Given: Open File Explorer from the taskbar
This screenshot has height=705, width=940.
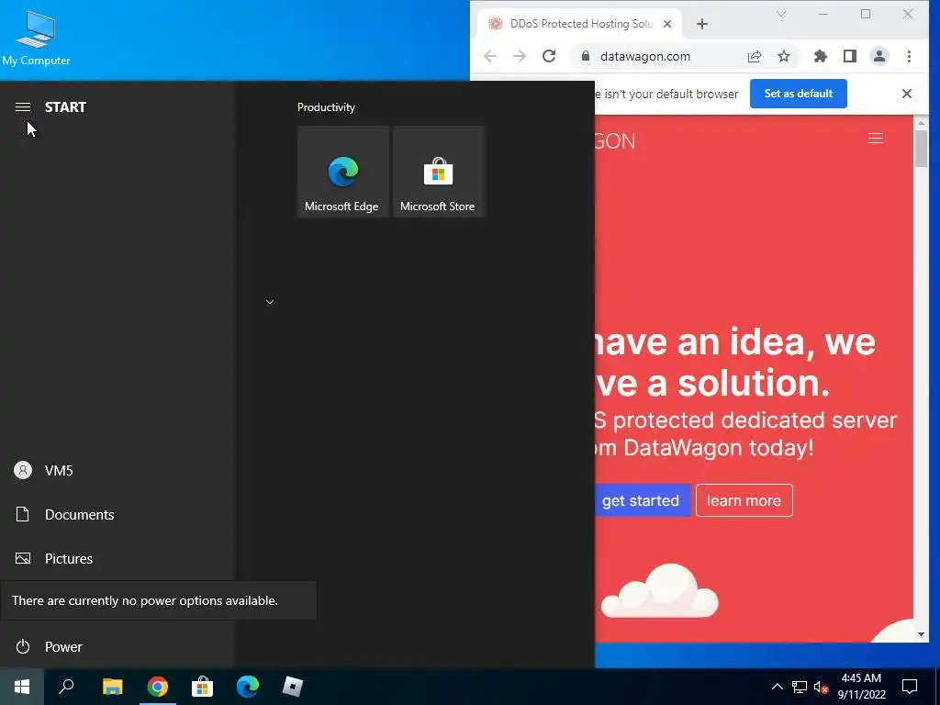Looking at the screenshot, I should 113,687.
